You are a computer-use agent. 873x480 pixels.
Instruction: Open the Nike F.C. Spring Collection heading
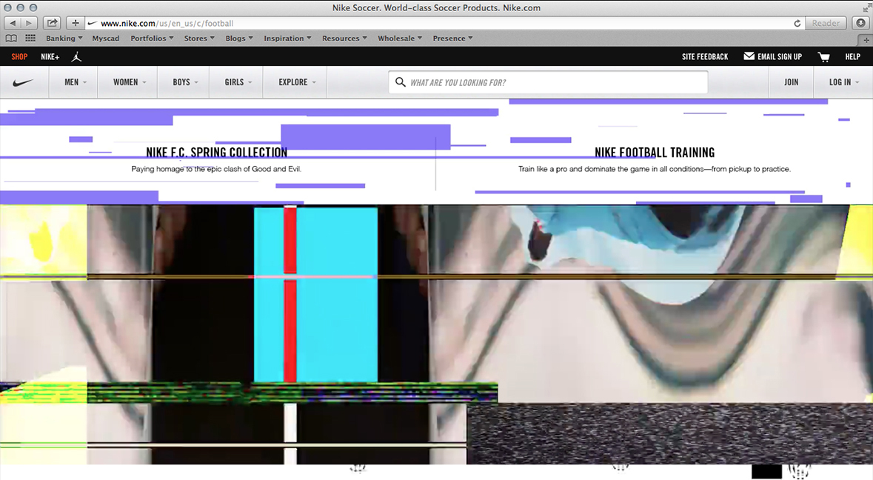[216, 152]
